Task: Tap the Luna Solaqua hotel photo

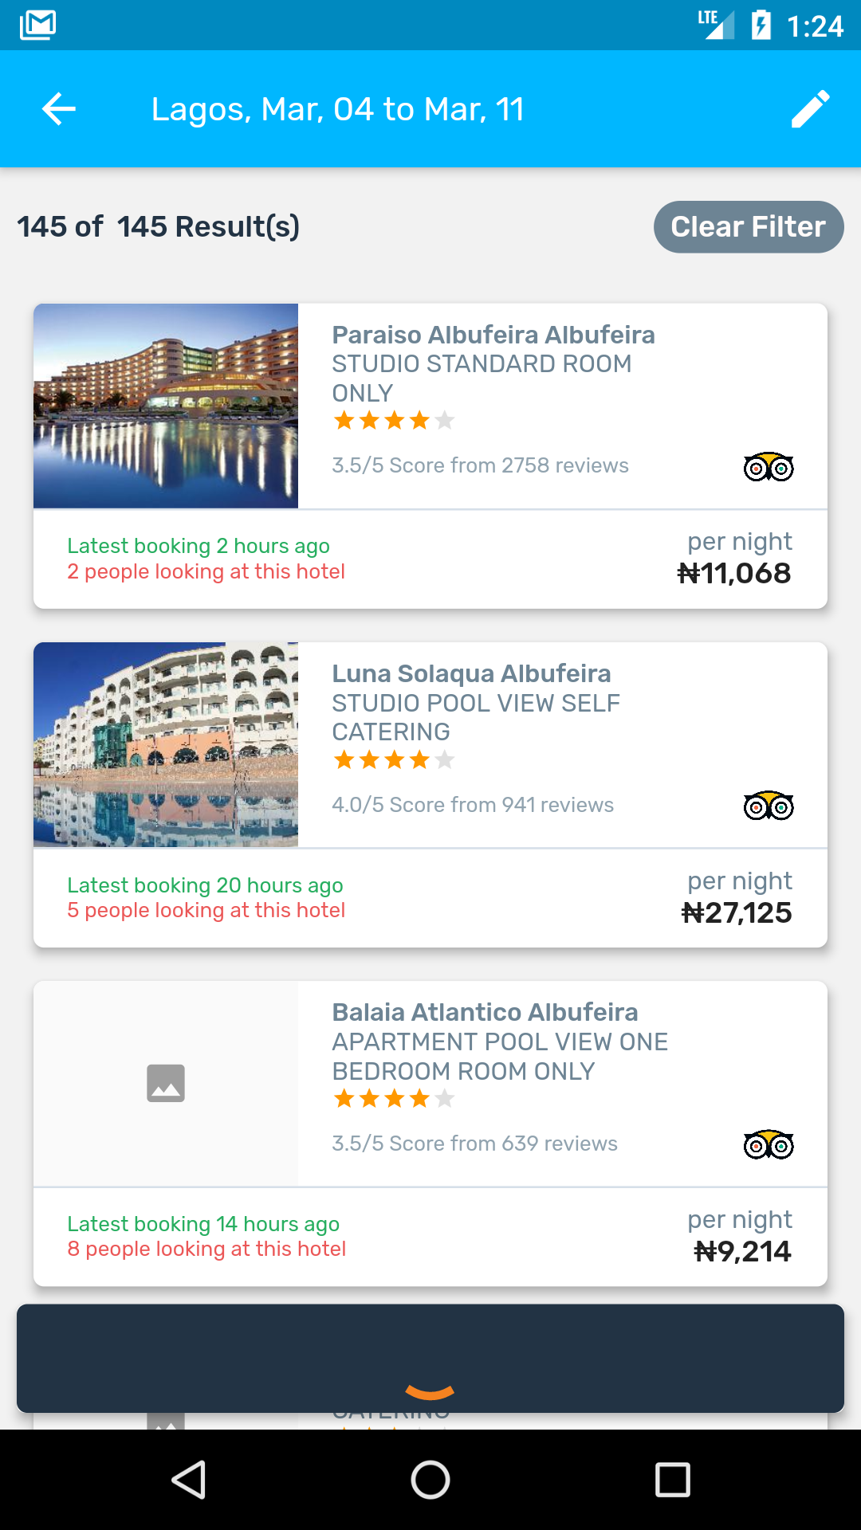Action: click(x=166, y=744)
